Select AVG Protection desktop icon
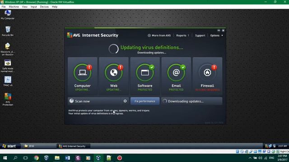Screen dimensions: 289x162 (8, 99)
